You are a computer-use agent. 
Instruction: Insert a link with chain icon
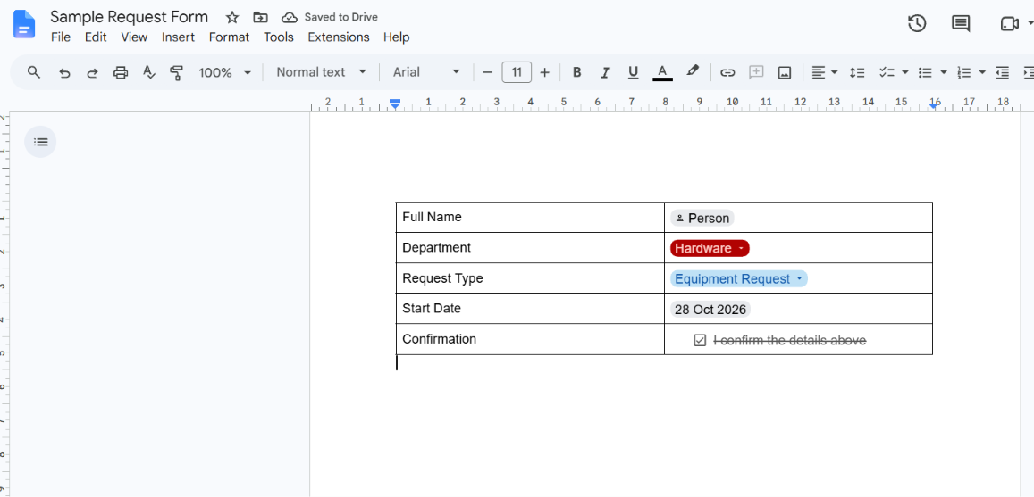pos(727,72)
